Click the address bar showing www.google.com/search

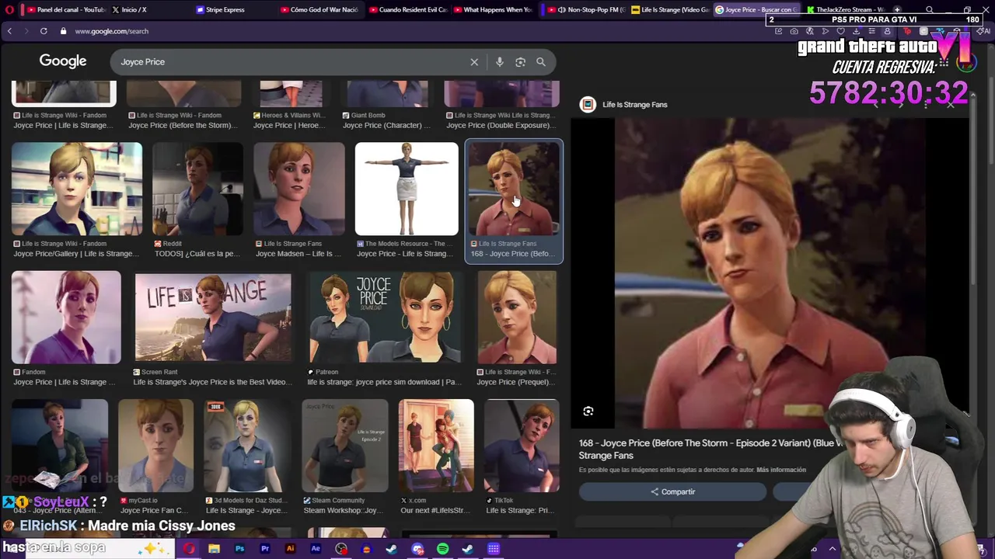click(x=111, y=31)
